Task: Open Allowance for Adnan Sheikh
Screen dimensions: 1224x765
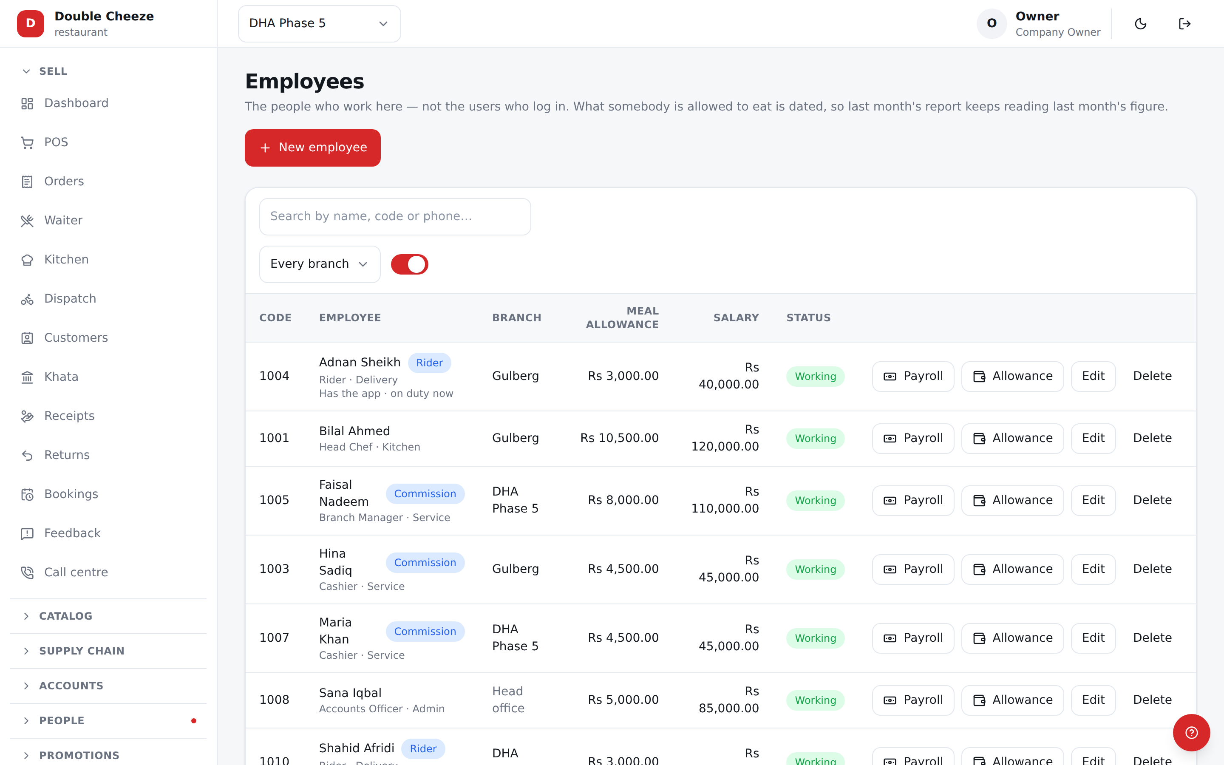Action: (1012, 377)
